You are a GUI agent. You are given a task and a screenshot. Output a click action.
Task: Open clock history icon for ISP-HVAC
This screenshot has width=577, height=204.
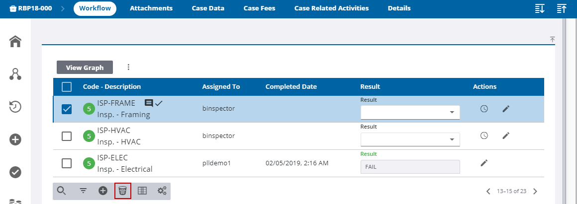pos(484,136)
